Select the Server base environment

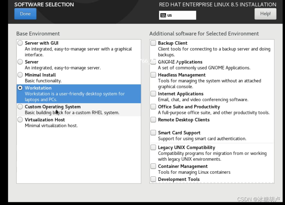pyautogui.click(x=20, y=62)
